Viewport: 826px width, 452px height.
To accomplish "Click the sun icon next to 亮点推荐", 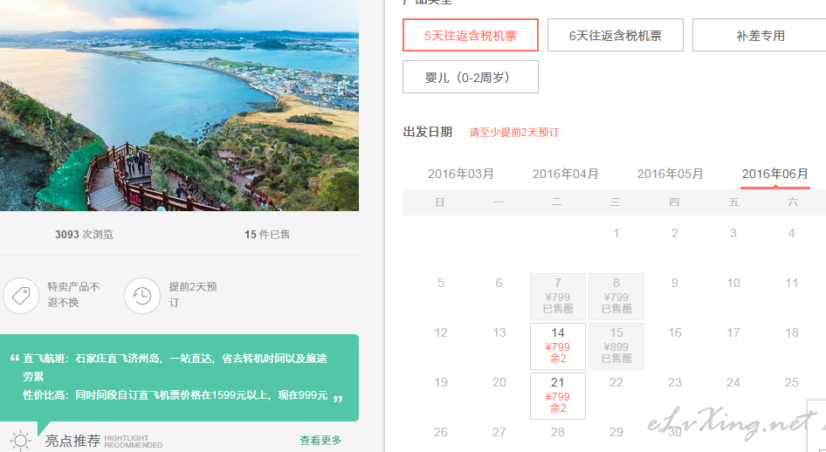I will (21, 441).
